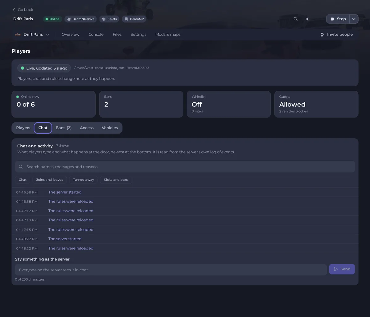Open the Overview tab

(71, 35)
